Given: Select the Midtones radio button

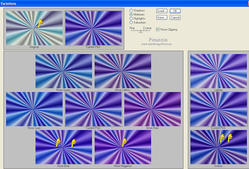Looking at the screenshot, I should (131, 14).
